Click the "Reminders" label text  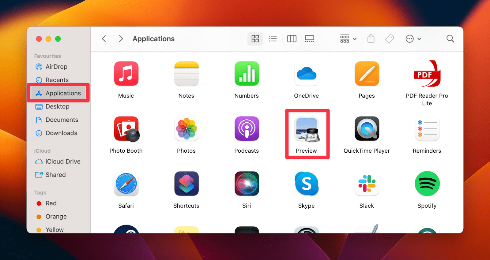[427, 151]
